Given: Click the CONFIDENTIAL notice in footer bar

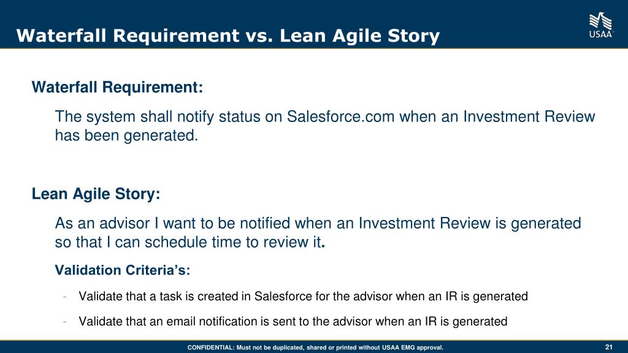Looking at the screenshot, I should (316, 347).
